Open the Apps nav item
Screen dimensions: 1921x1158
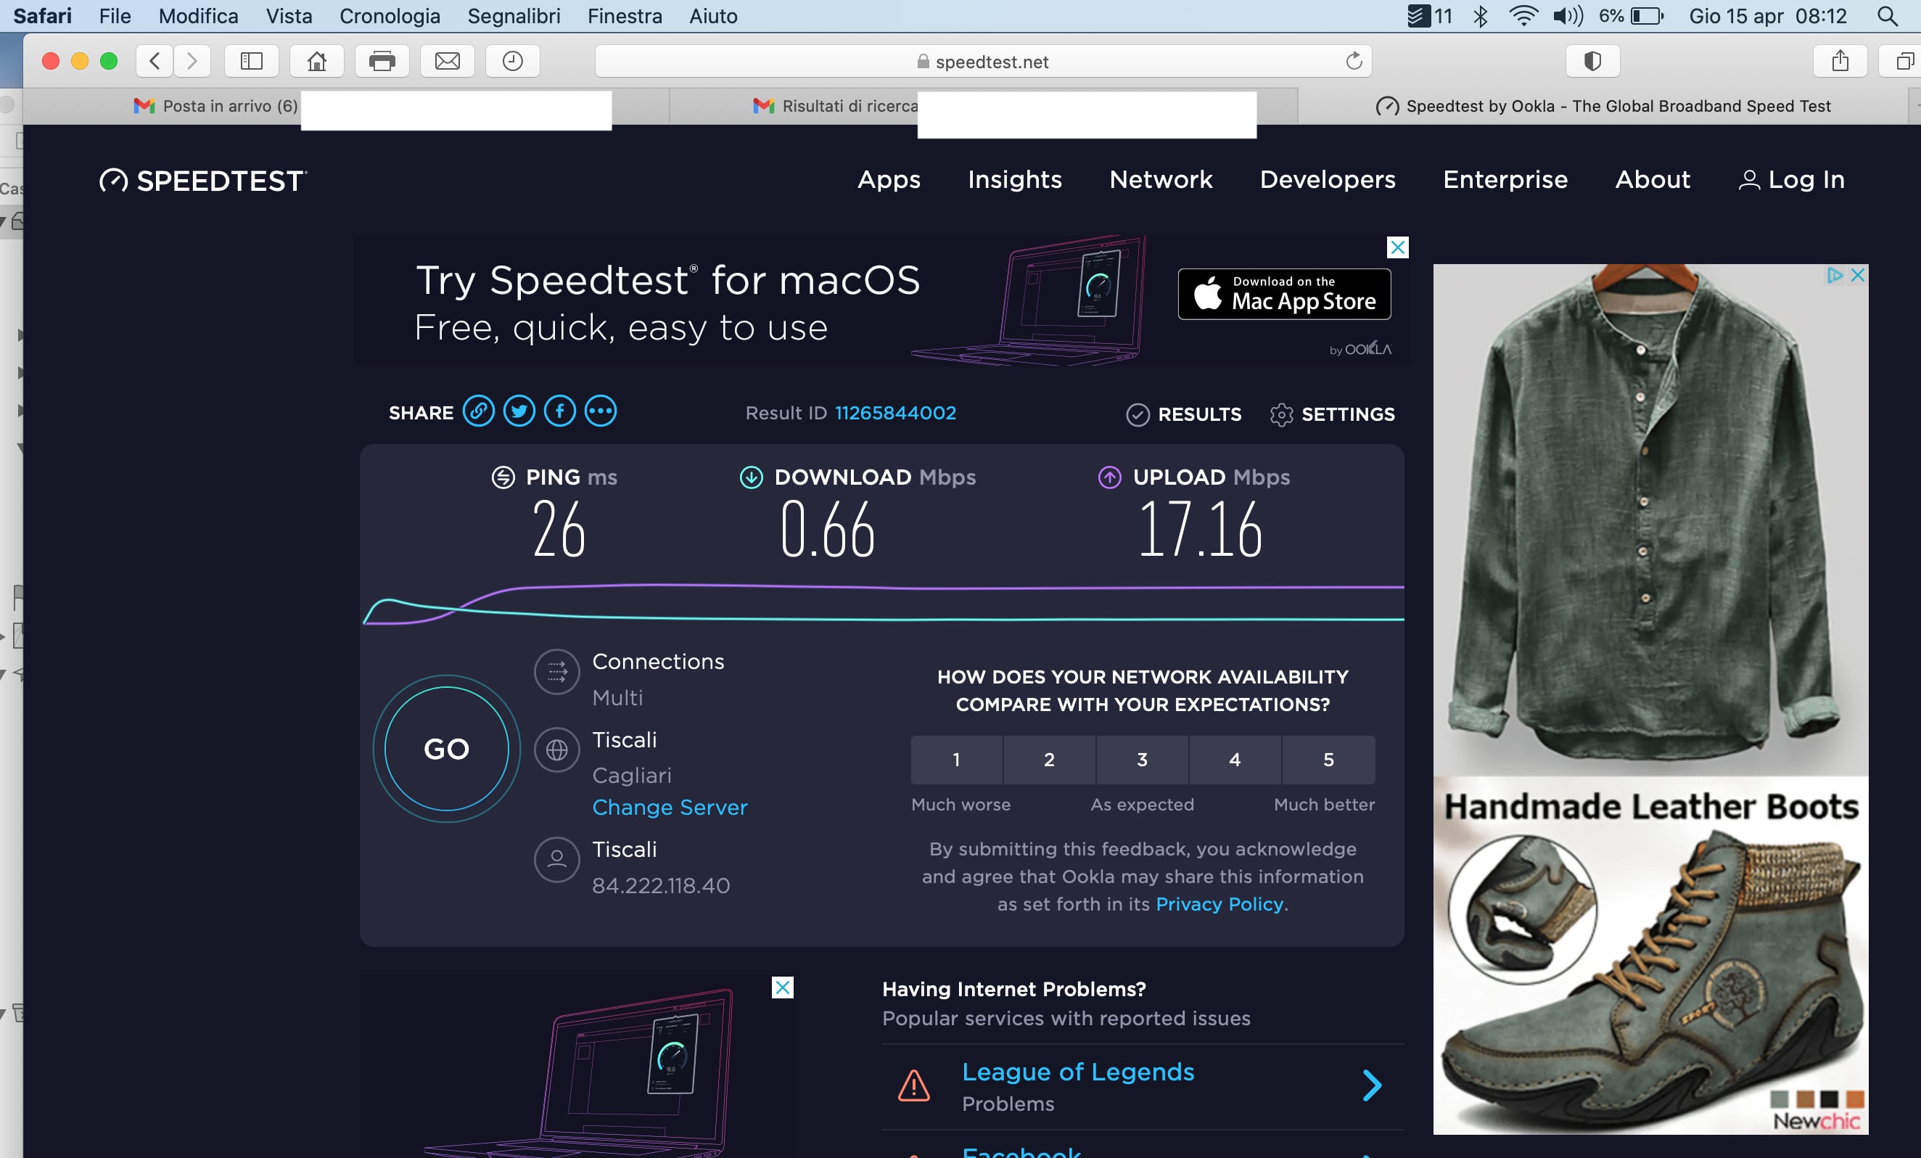(x=889, y=179)
